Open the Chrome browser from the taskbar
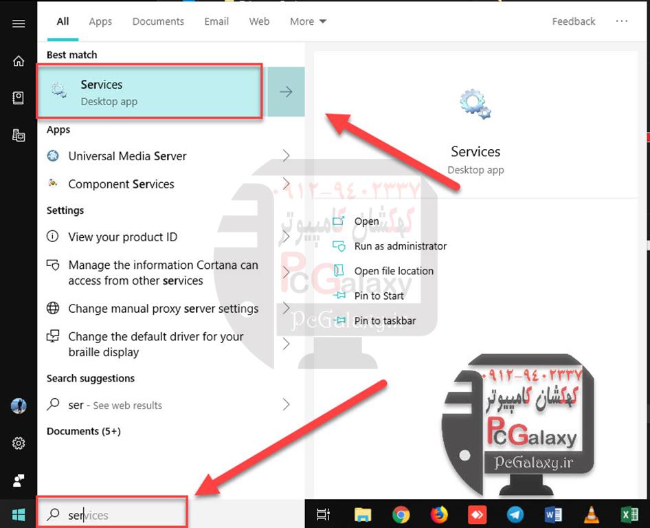This screenshot has height=528, width=650. pos(401,514)
